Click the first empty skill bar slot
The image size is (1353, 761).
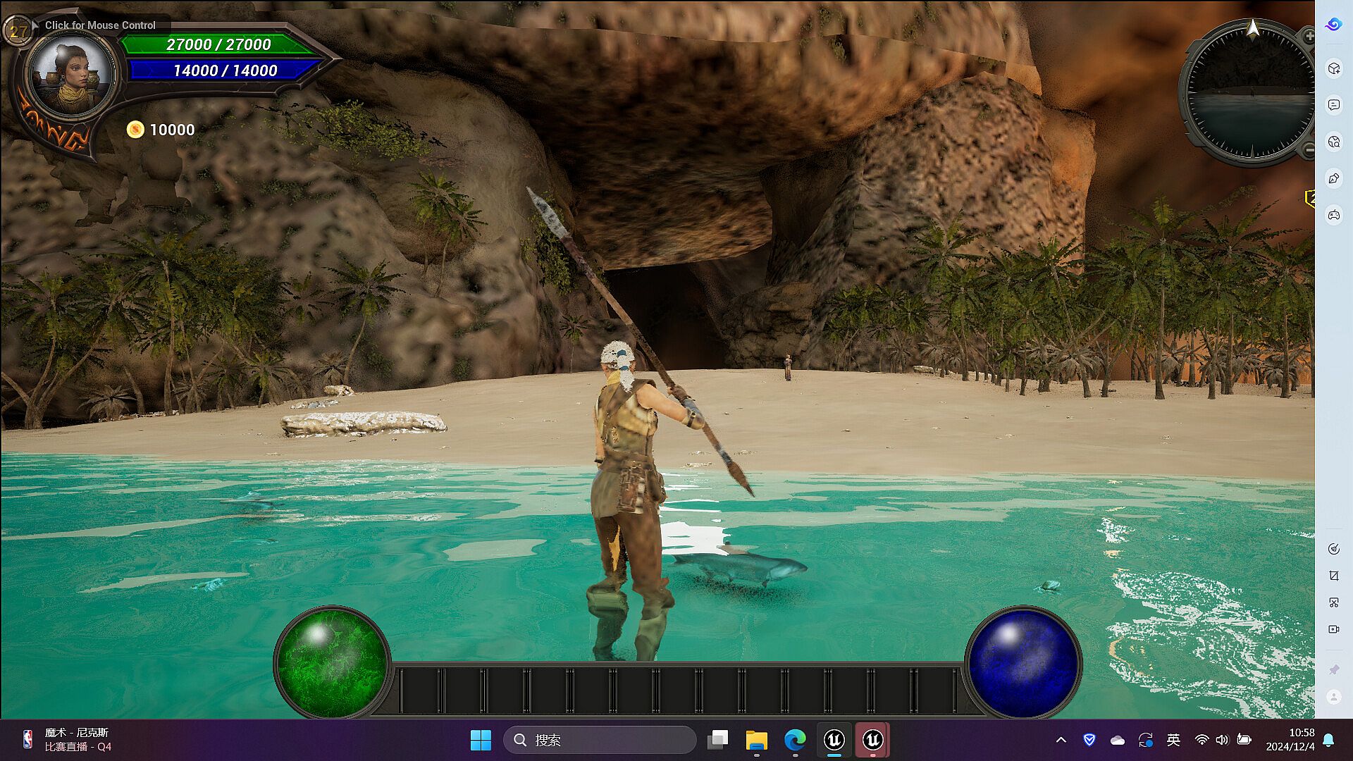click(421, 691)
